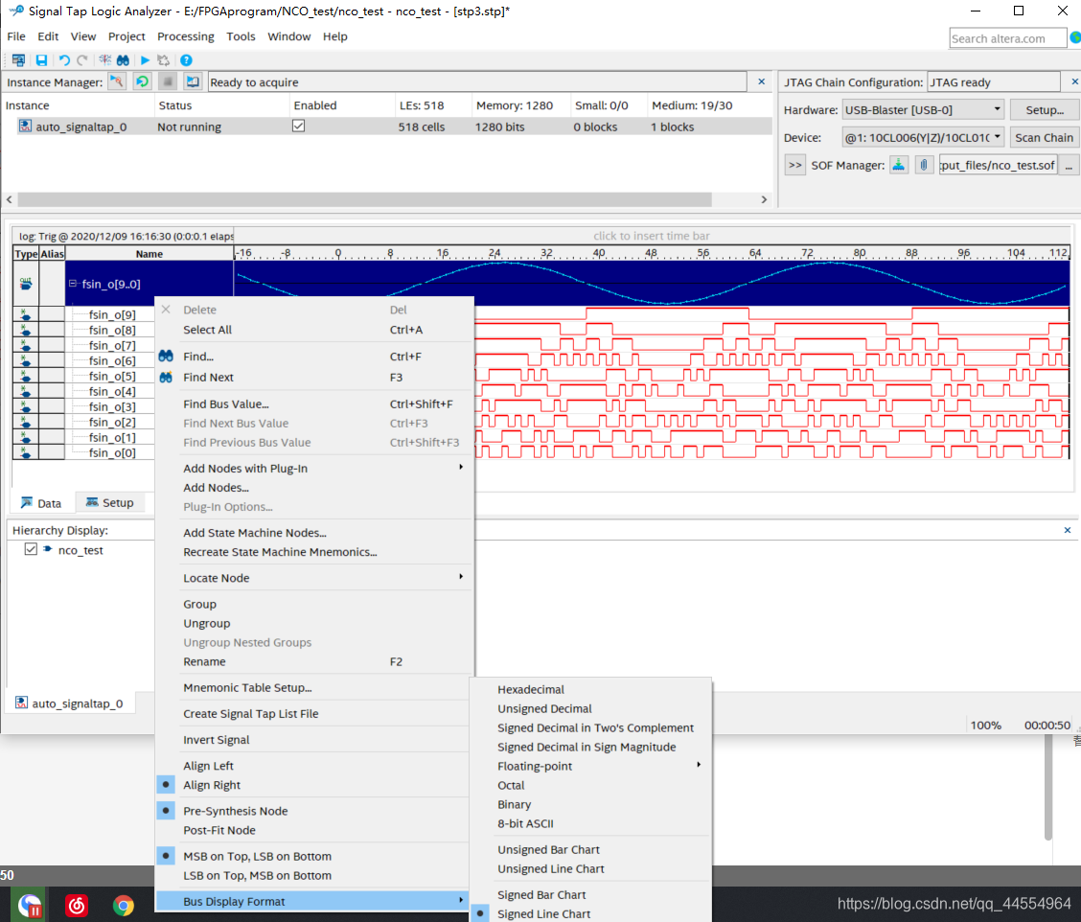Open NetEase Music from the taskbar
The height and width of the screenshot is (922, 1081).
coord(77,905)
